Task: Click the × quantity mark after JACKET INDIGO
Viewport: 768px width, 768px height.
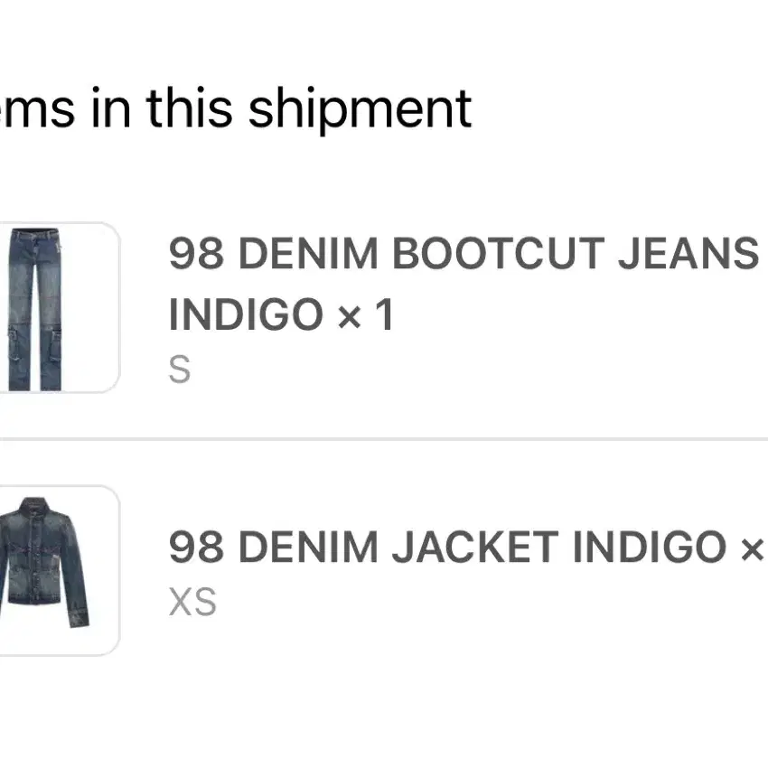Action: [754, 549]
